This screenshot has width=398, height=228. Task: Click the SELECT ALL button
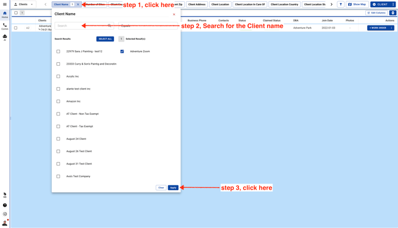pyautogui.click(x=105, y=38)
